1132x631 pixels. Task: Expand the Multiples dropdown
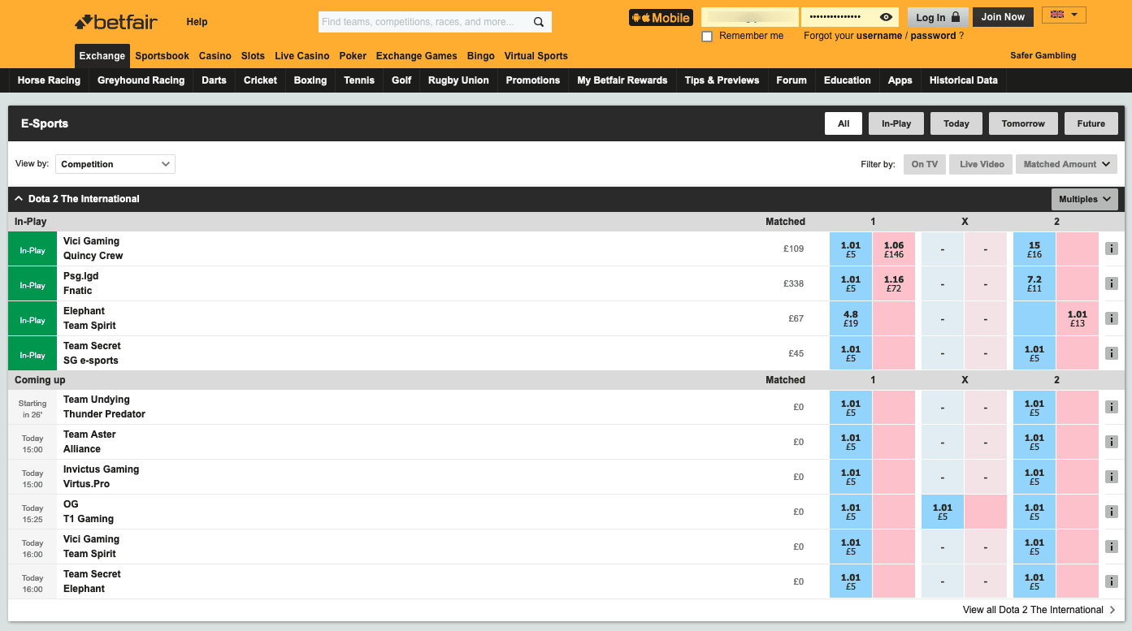pyautogui.click(x=1084, y=199)
